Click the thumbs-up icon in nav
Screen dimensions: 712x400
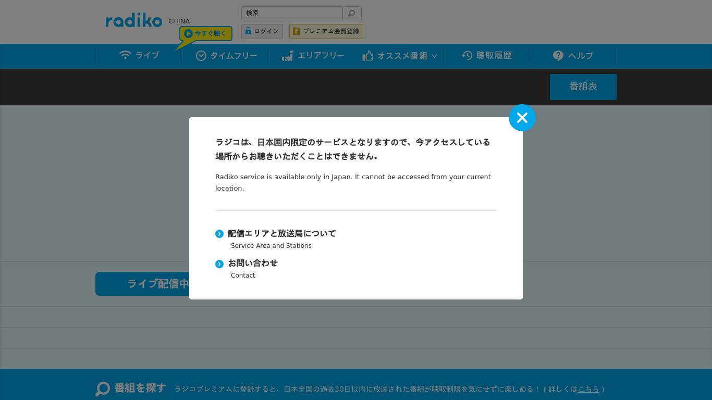[x=368, y=56]
